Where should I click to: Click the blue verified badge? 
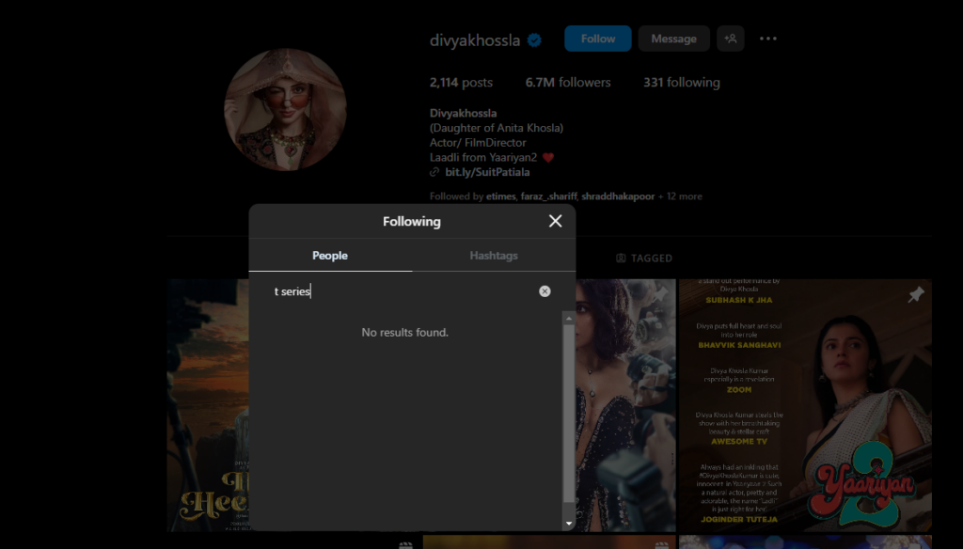(x=534, y=39)
